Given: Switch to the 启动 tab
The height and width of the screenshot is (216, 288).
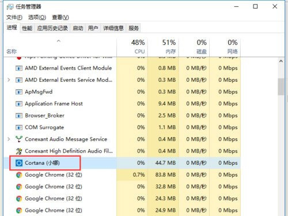Looking at the screenshot, I should pyautogui.click(x=78, y=28).
